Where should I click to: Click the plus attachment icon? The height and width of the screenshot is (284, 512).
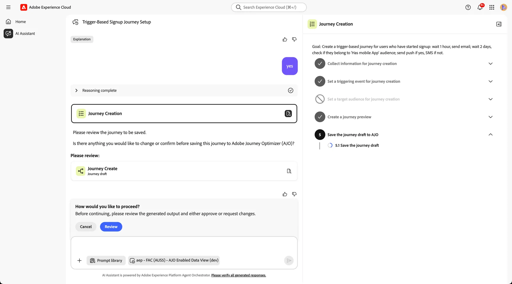pos(79,261)
